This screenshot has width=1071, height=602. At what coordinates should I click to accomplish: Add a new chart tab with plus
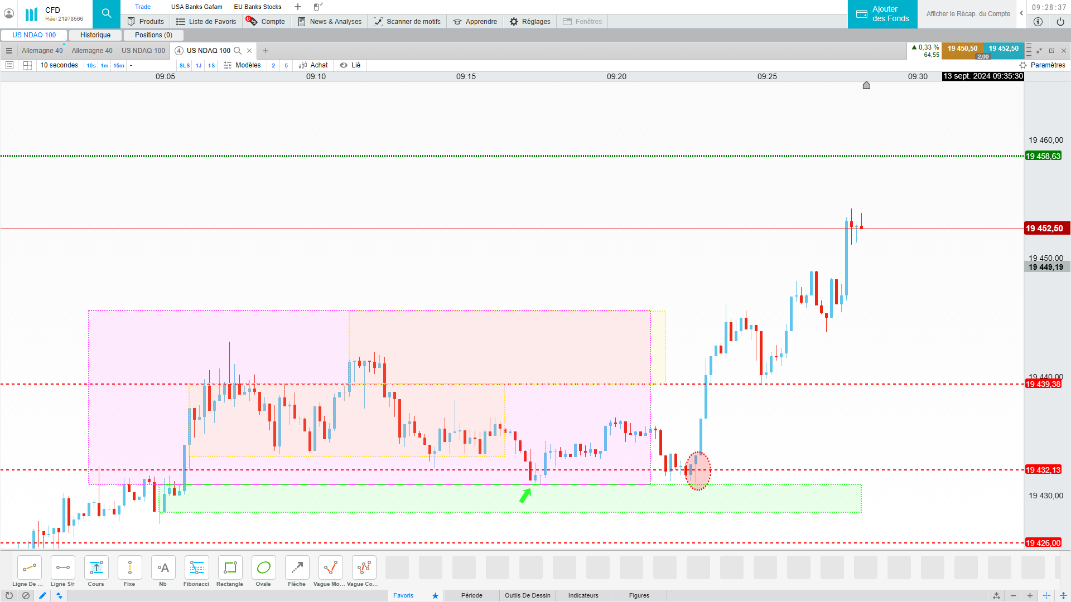tap(266, 51)
